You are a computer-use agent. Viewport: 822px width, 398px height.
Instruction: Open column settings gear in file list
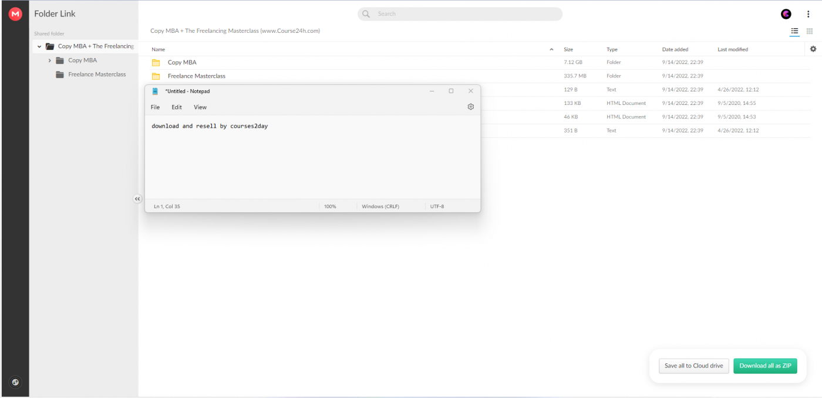click(813, 49)
